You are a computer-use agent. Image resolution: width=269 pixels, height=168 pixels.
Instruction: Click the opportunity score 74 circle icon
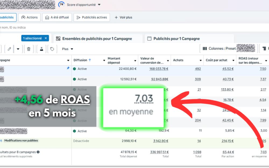pyautogui.click(x=62, y=5)
